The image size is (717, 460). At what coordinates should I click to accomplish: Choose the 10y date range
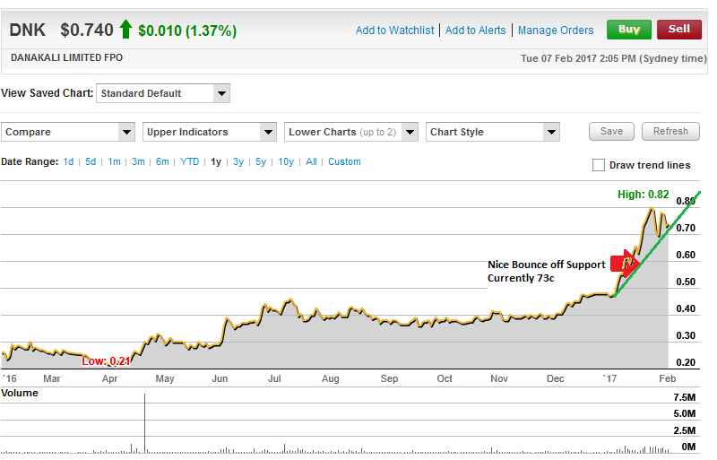click(286, 161)
